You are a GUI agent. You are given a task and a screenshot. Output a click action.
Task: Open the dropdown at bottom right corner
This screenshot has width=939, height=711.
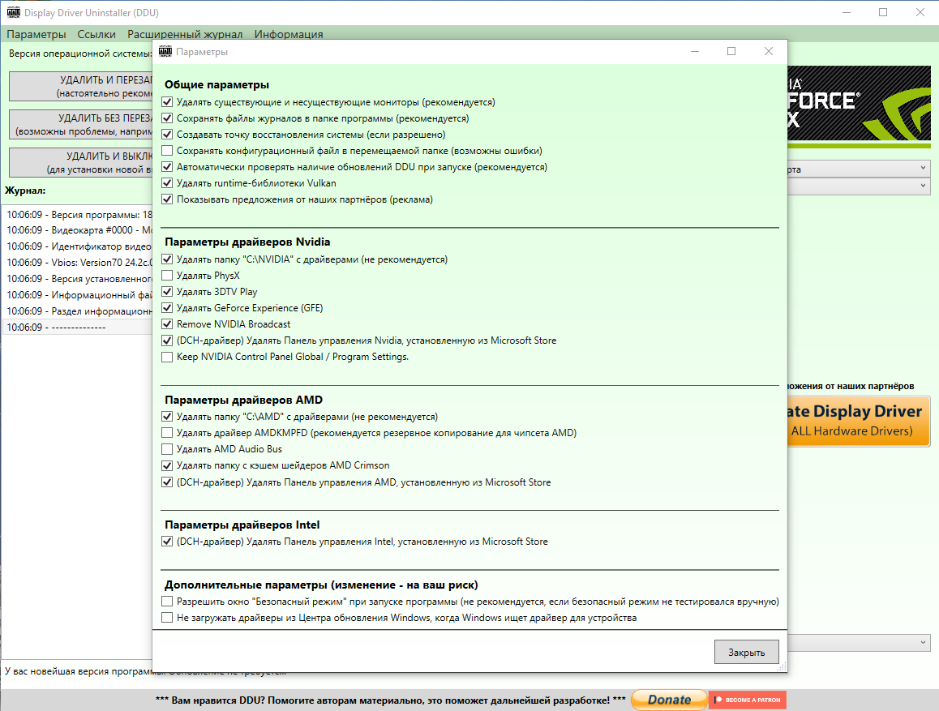point(859,643)
